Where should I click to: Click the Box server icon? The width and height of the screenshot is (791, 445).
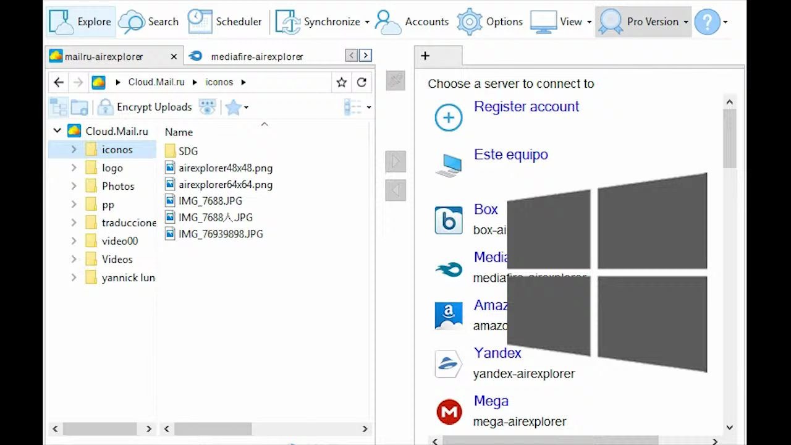pyautogui.click(x=449, y=221)
